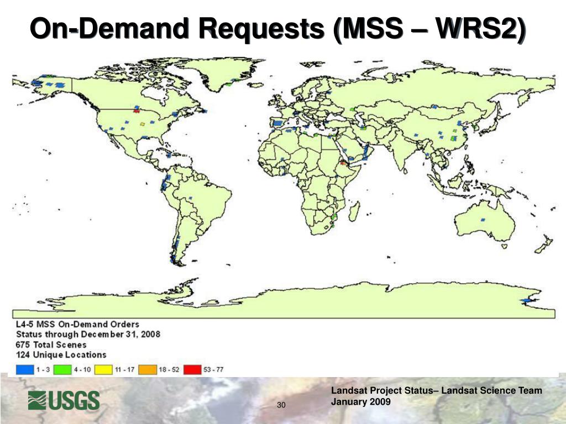Click the text 675 Total Scenes
566x424 pixels.
pos(51,344)
